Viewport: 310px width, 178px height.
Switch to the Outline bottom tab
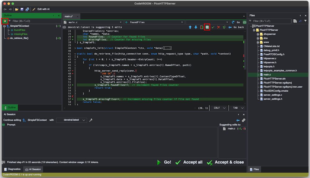click(10, 107)
